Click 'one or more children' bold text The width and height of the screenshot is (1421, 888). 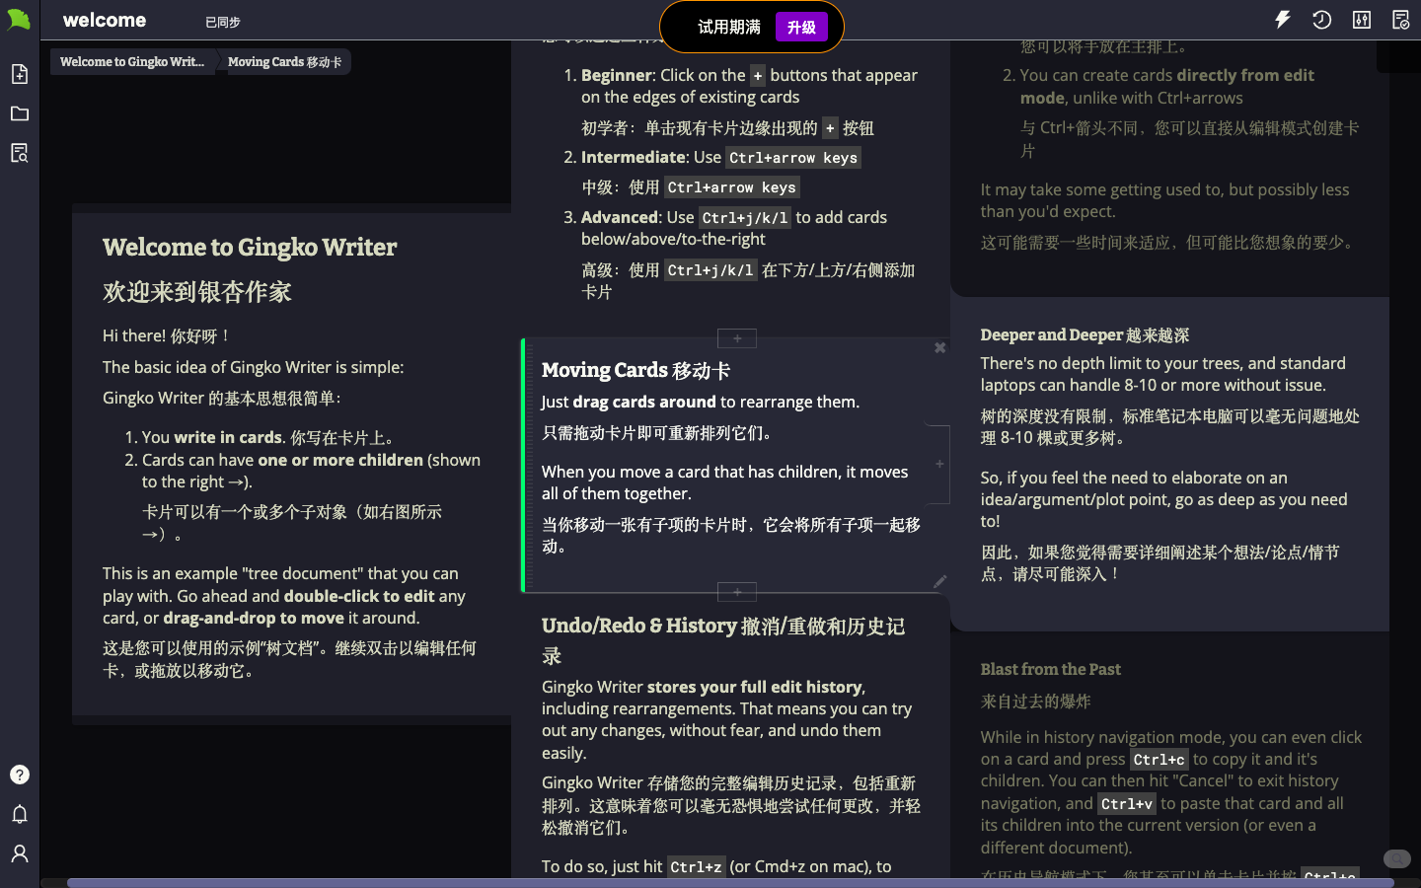pyautogui.click(x=340, y=460)
